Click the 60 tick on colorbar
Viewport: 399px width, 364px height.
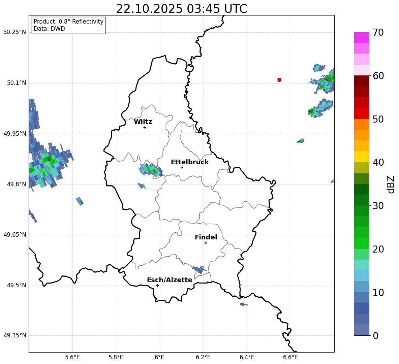click(378, 76)
